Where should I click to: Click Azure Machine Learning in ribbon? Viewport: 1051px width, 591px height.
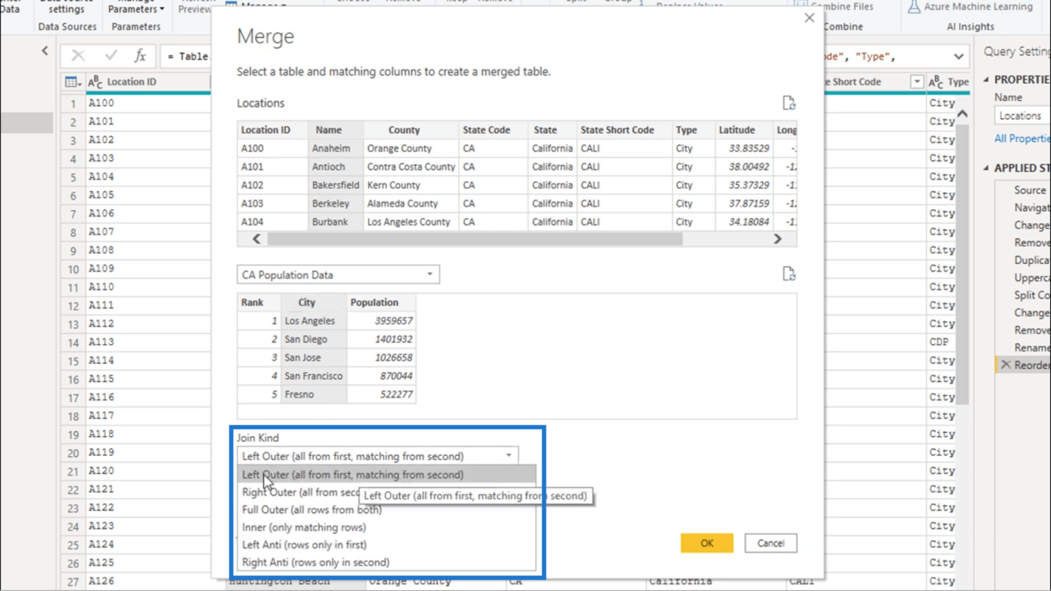tap(970, 7)
